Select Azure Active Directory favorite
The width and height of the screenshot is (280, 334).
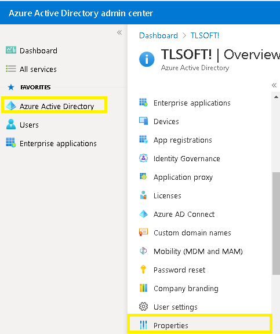coord(57,106)
